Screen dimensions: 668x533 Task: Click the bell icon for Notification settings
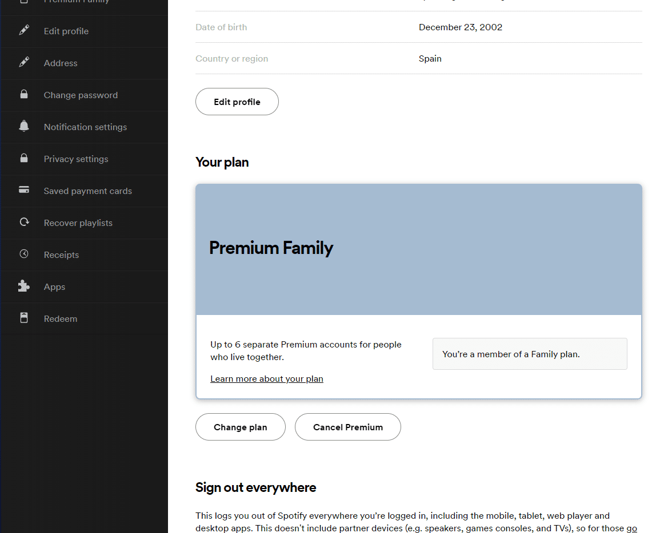pyautogui.click(x=24, y=127)
